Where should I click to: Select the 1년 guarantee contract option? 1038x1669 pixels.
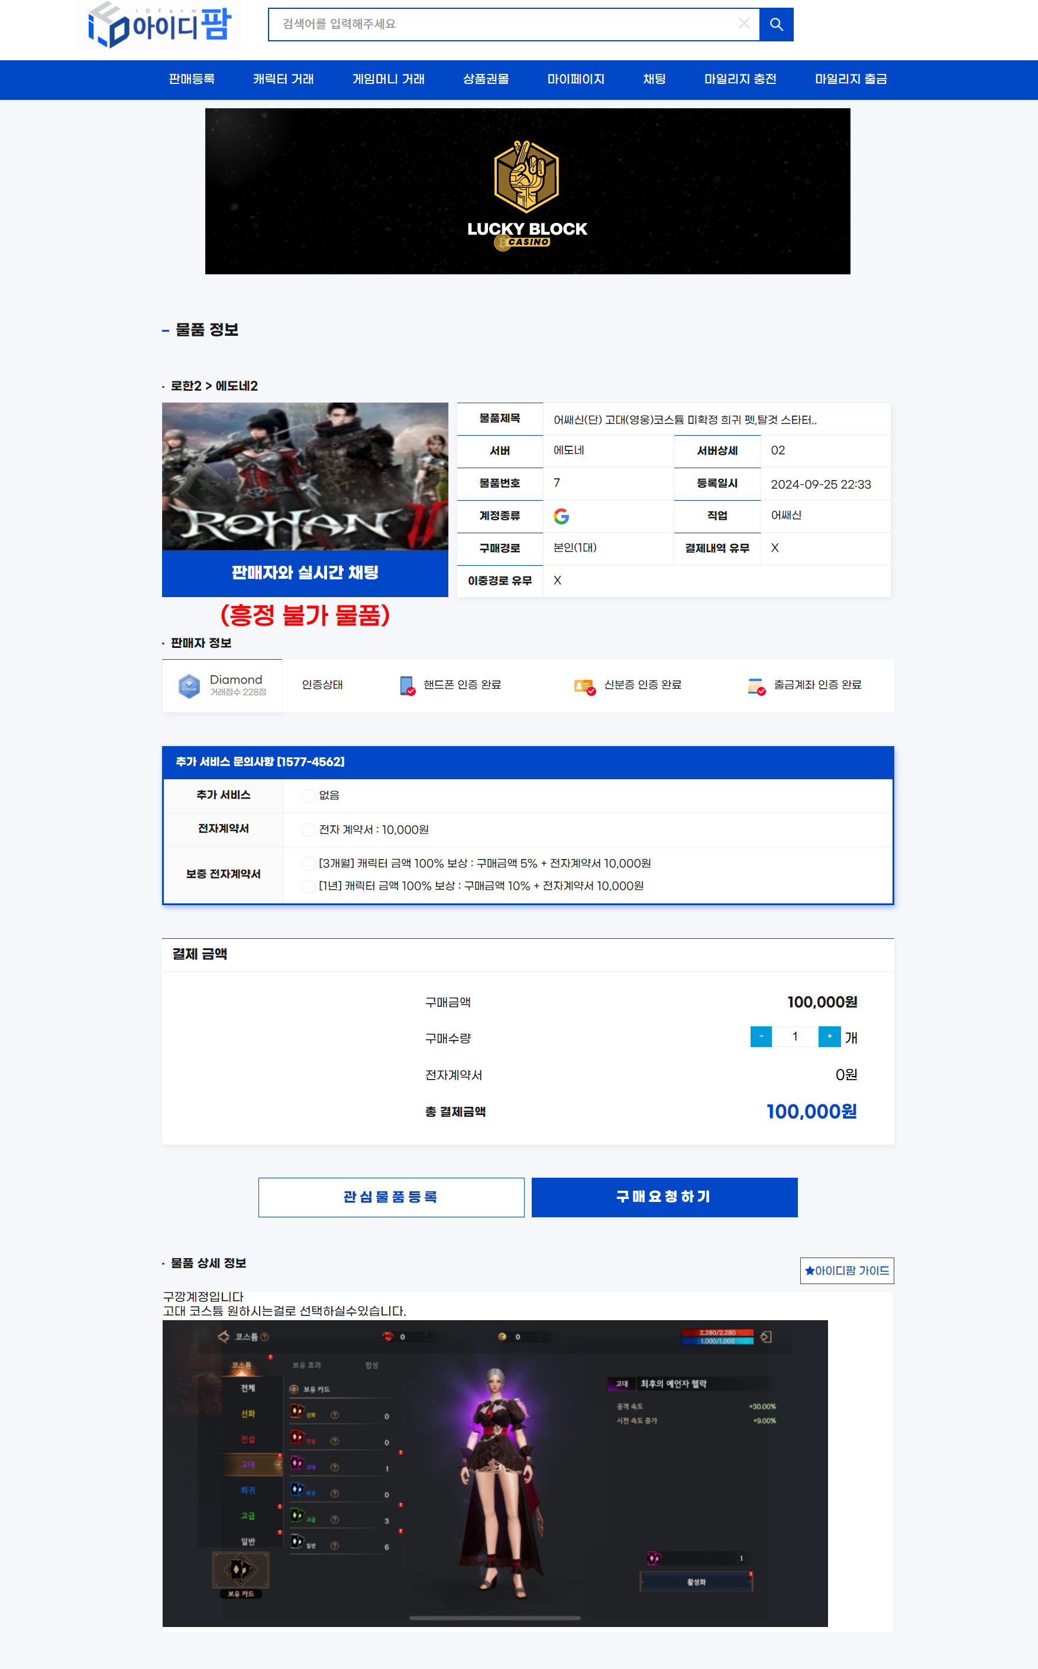pyautogui.click(x=308, y=886)
